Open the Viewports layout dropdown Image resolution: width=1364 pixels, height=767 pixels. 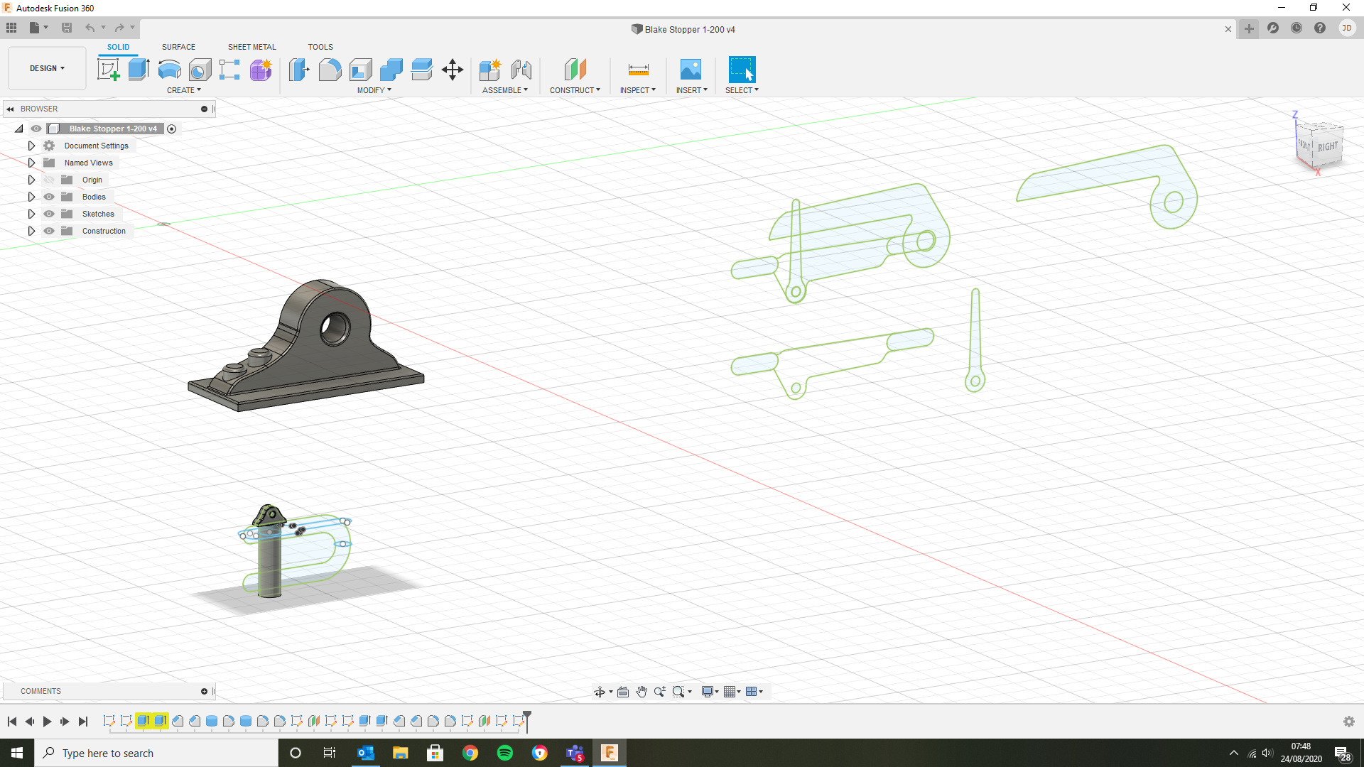(754, 692)
